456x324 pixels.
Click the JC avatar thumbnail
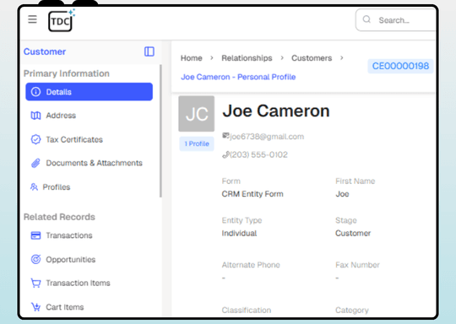[197, 114]
